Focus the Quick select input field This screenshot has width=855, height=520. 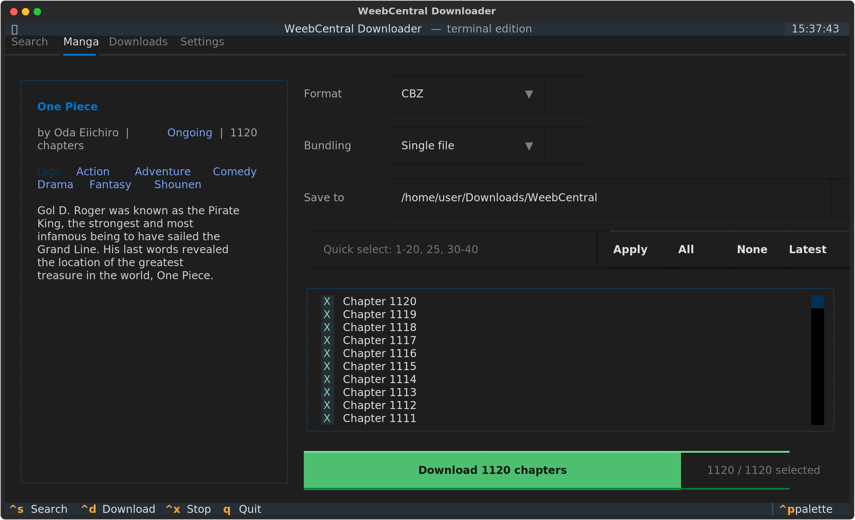coord(453,249)
